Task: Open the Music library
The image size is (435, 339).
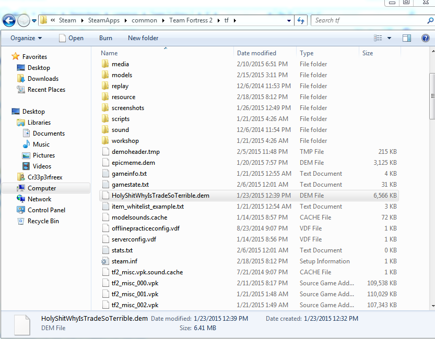Action: tap(36, 144)
